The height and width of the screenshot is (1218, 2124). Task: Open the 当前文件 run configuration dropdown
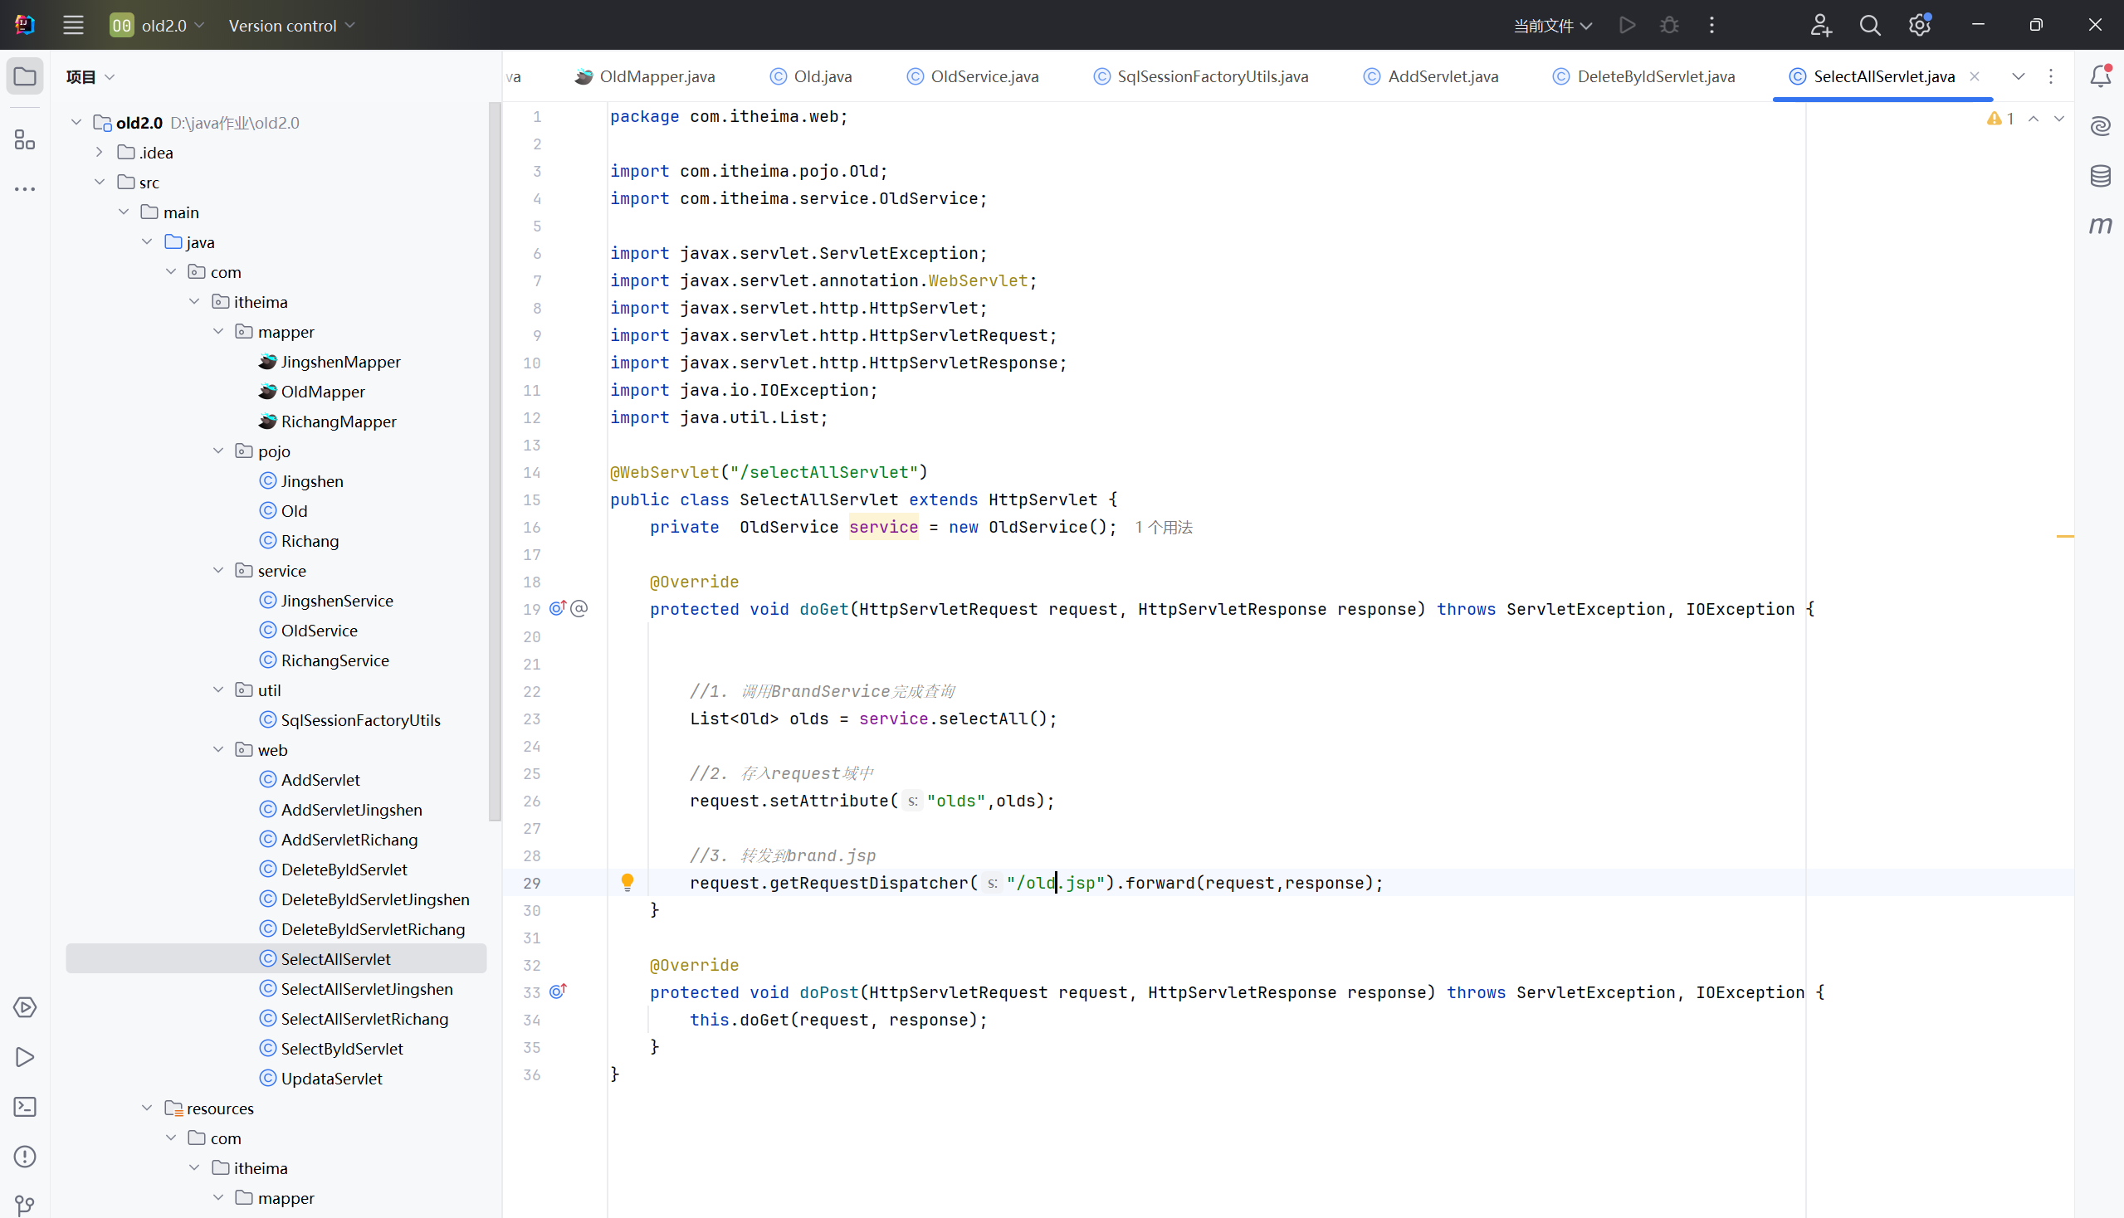coord(1552,26)
